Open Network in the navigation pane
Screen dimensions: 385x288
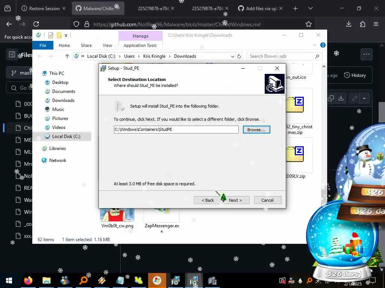point(58,160)
